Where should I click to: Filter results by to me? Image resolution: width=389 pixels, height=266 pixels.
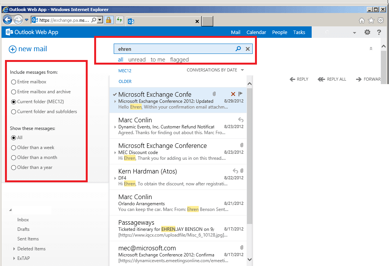pos(158,60)
